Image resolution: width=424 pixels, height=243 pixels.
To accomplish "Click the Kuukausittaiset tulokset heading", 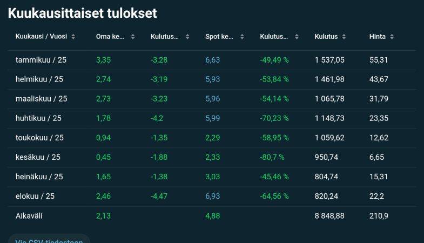I will (83, 13).
